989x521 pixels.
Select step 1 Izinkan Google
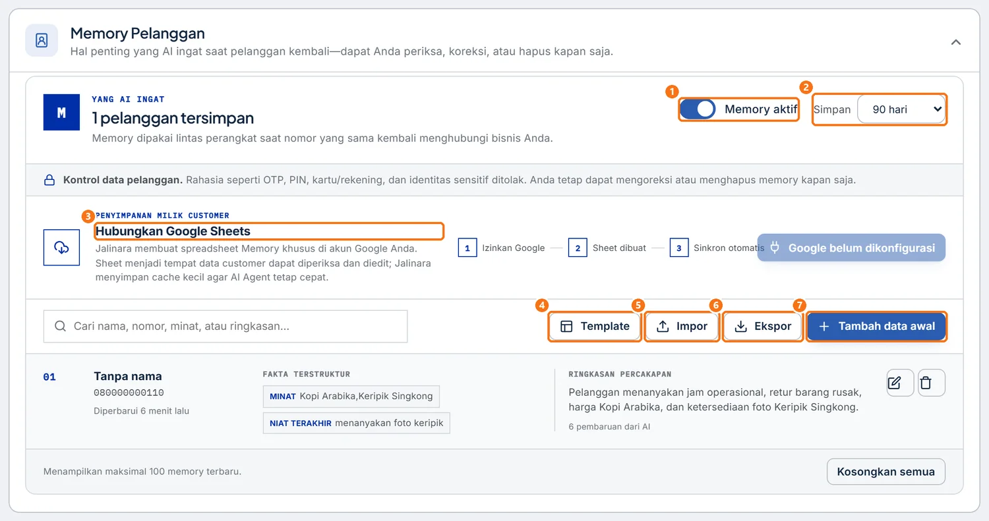click(x=502, y=248)
